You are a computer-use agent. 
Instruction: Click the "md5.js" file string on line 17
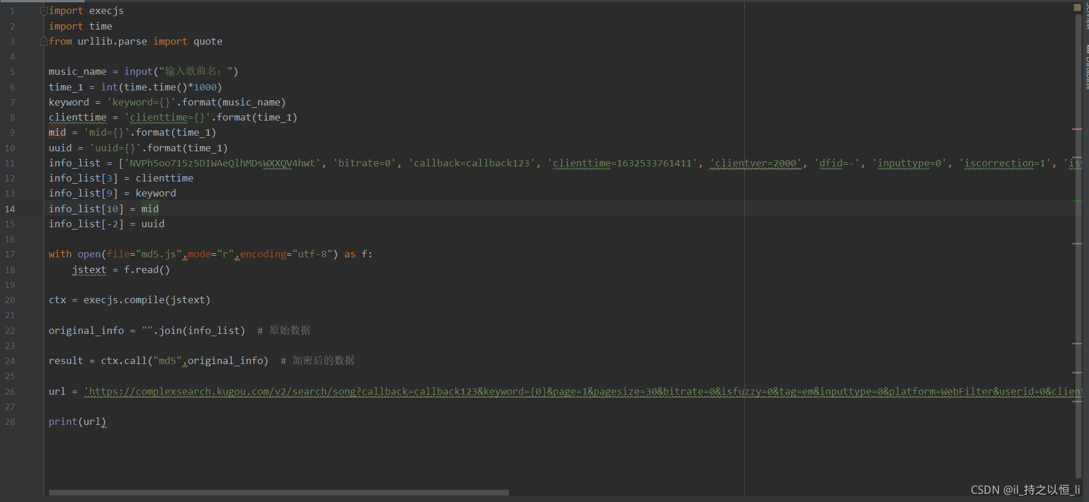(159, 254)
